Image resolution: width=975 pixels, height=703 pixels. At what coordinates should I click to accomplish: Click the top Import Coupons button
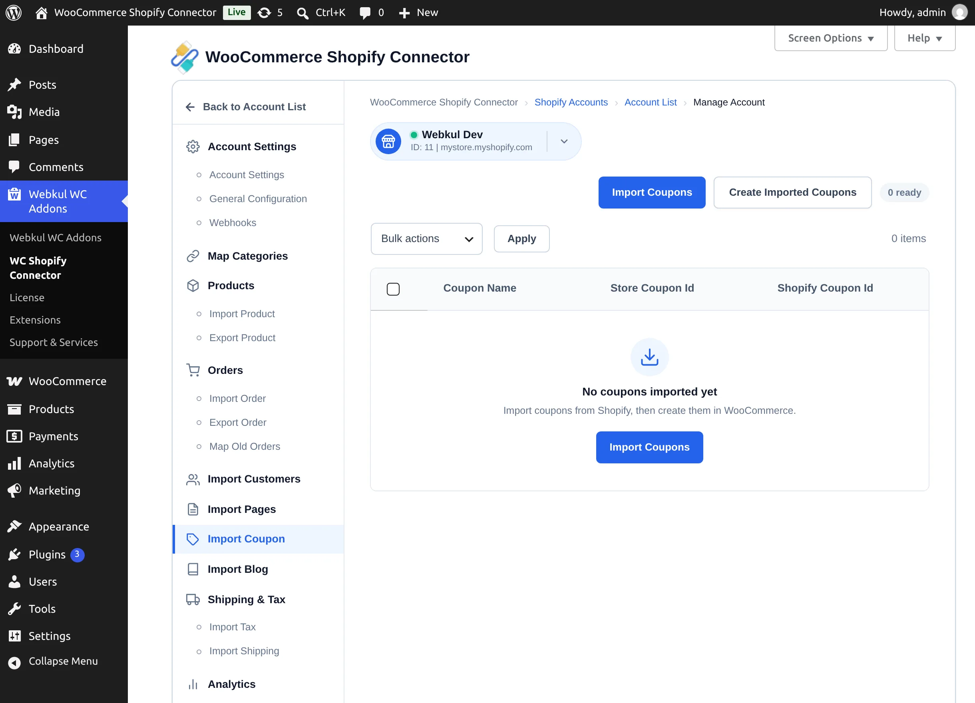[x=652, y=193]
